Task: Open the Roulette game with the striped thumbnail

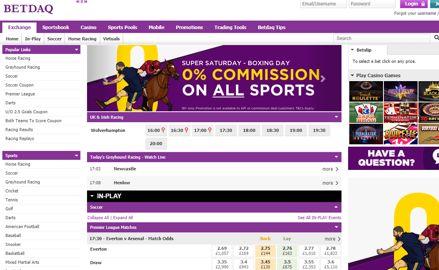Action: (401, 134)
